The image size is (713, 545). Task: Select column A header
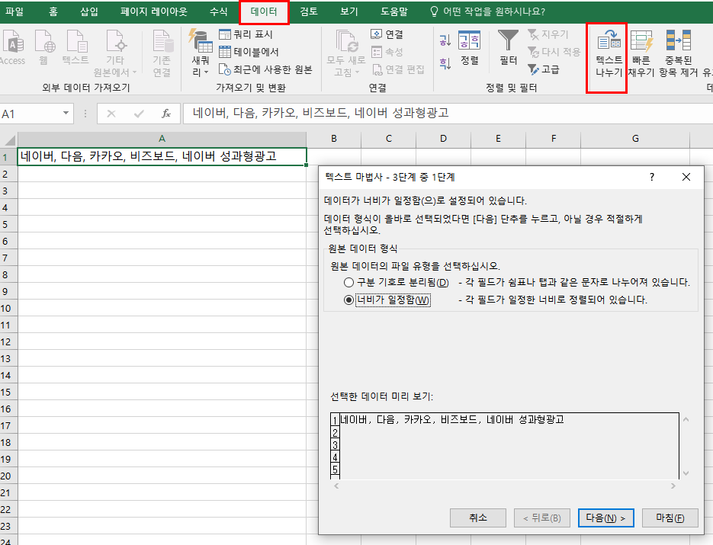click(x=162, y=139)
